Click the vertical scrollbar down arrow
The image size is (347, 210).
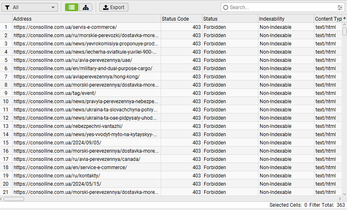click(x=345, y=194)
